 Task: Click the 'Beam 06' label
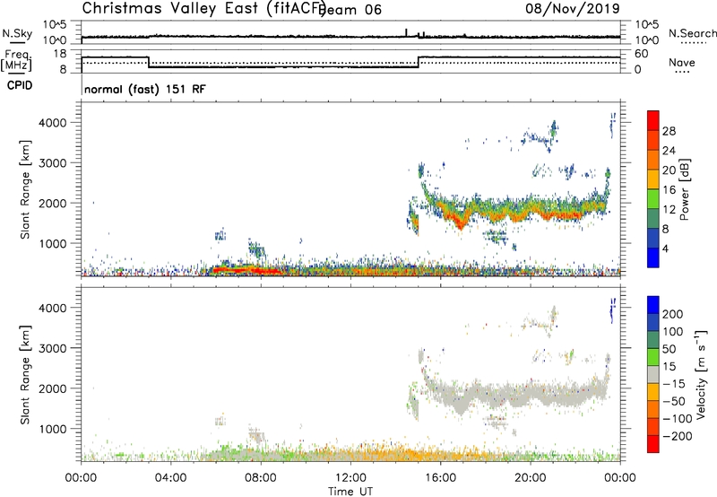pos(350,10)
